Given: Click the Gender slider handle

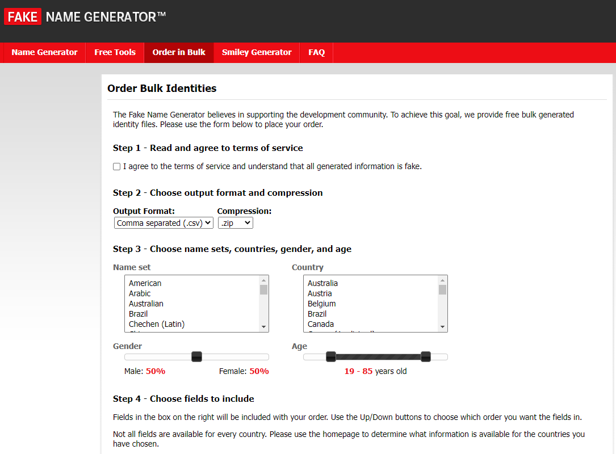Looking at the screenshot, I should [196, 356].
